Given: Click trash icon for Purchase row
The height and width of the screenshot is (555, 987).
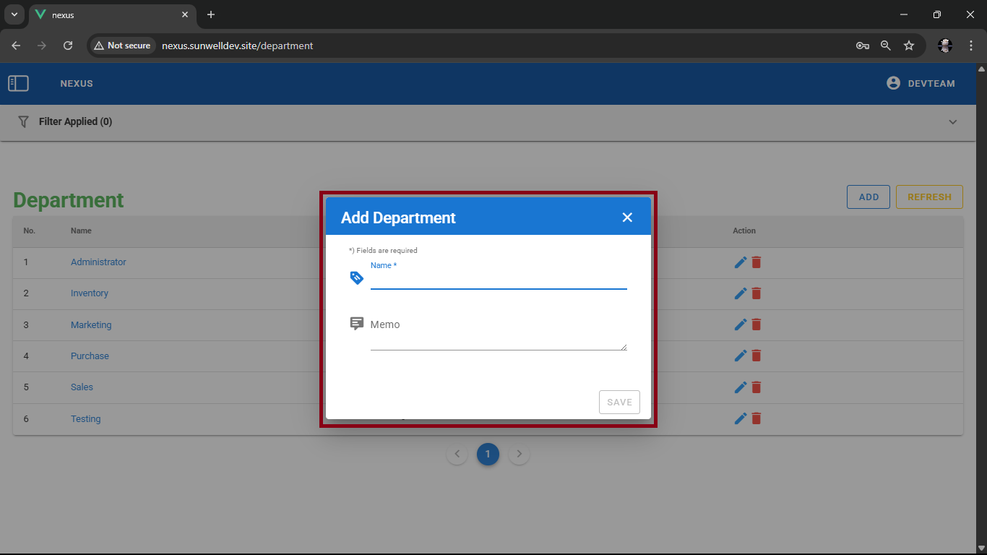Looking at the screenshot, I should pyautogui.click(x=757, y=356).
